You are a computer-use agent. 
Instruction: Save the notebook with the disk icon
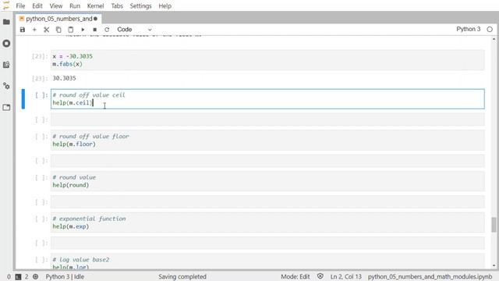23,30
